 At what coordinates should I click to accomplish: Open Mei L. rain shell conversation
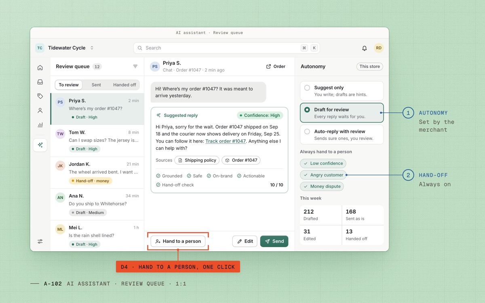click(97, 236)
